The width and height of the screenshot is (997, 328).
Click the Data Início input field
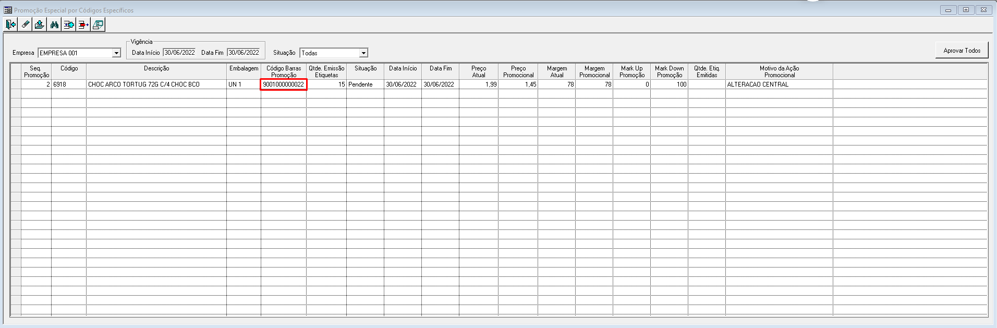[x=179, y=53]
